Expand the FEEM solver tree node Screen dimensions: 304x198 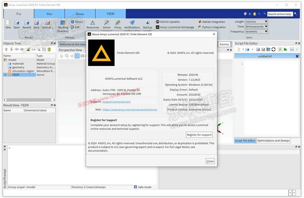click(5, 75)
